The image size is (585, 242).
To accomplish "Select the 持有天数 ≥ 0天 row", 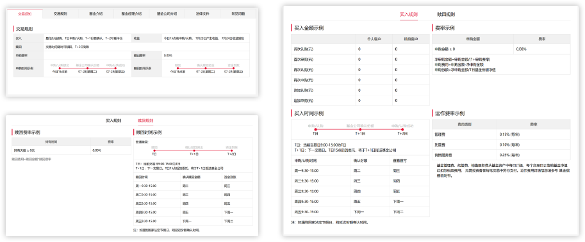I will 71,150.
